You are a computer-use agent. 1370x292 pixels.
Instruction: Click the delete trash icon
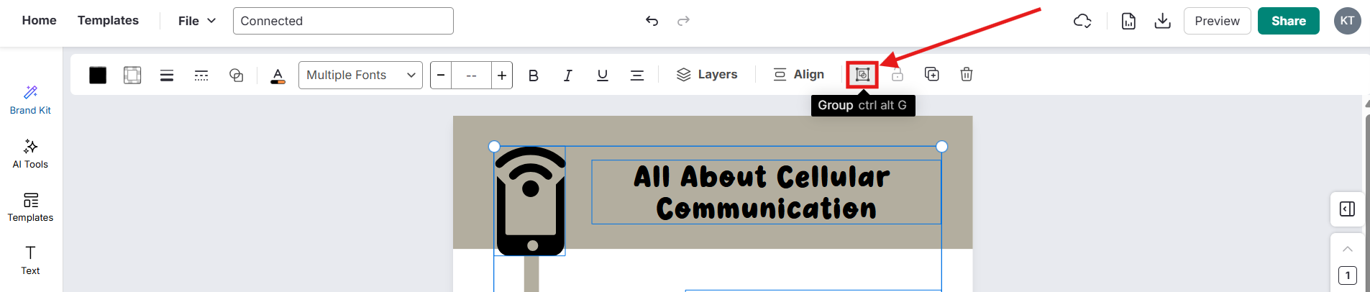[x=966, y=75]
